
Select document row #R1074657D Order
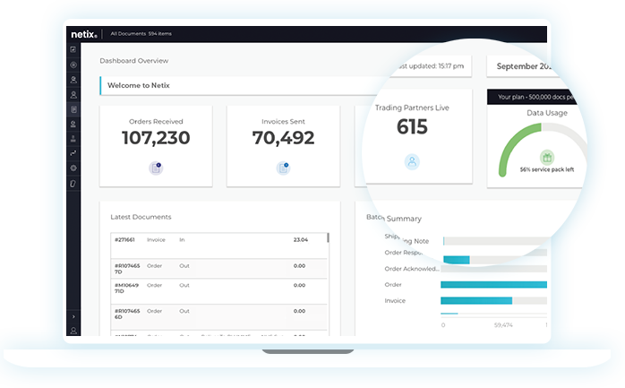(218, 269)
